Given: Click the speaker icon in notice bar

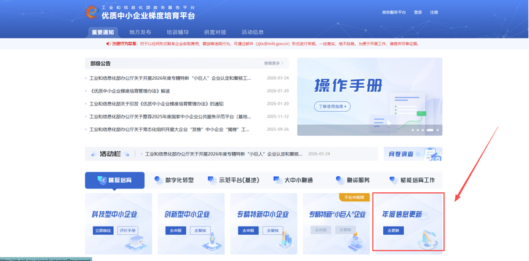Looking at the screenshot, I should point(109,44).
